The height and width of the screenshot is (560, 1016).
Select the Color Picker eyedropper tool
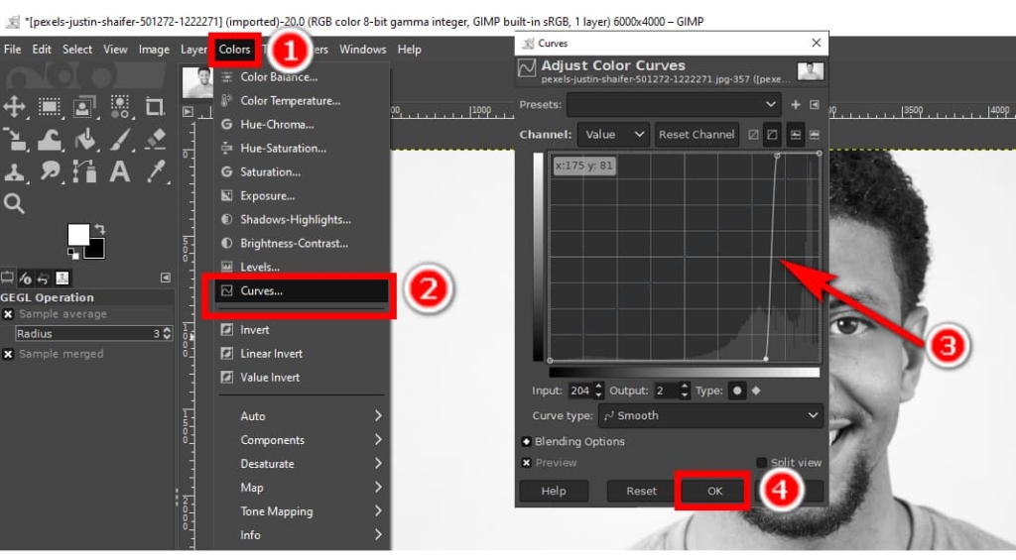[156, 171]
